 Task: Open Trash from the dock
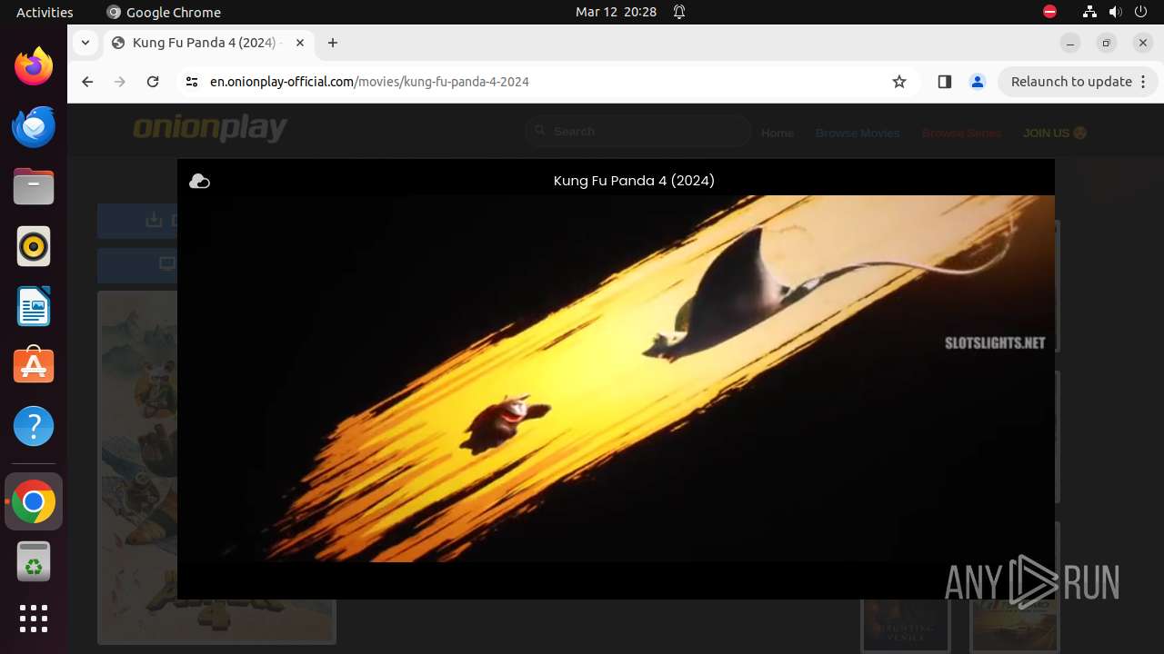pos(34,561)
